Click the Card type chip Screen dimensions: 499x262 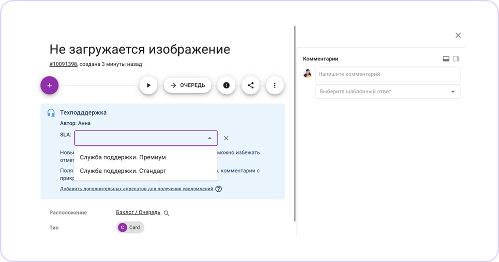[130, 227]
